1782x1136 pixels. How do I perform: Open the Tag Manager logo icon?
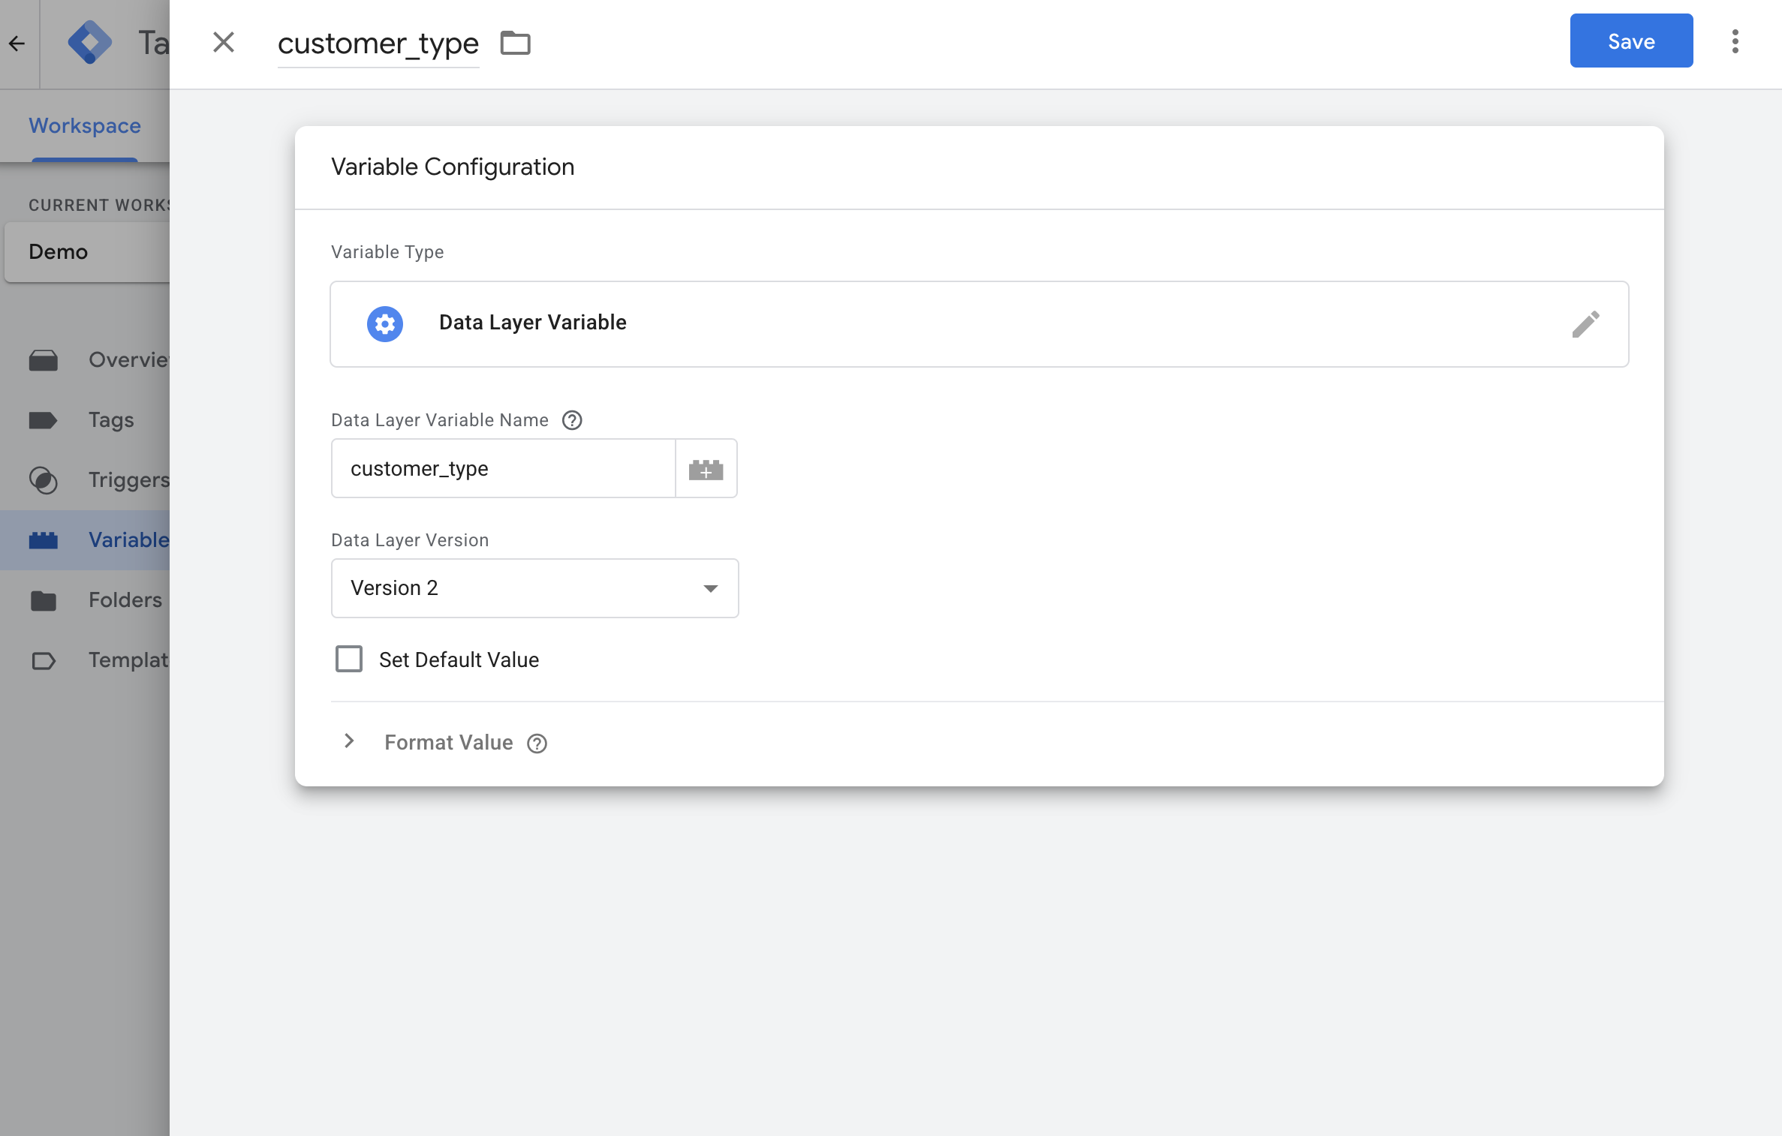click(x=90, y=43)
